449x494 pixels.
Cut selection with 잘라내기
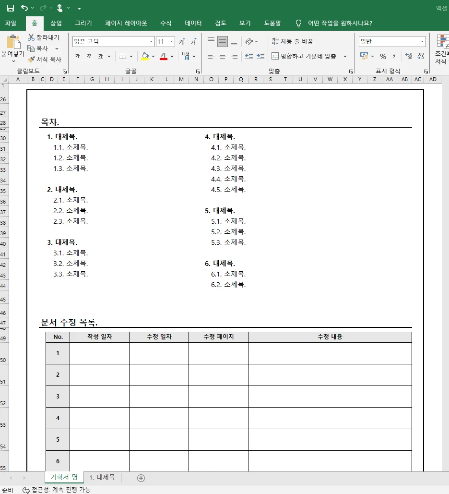coord(44,37)
